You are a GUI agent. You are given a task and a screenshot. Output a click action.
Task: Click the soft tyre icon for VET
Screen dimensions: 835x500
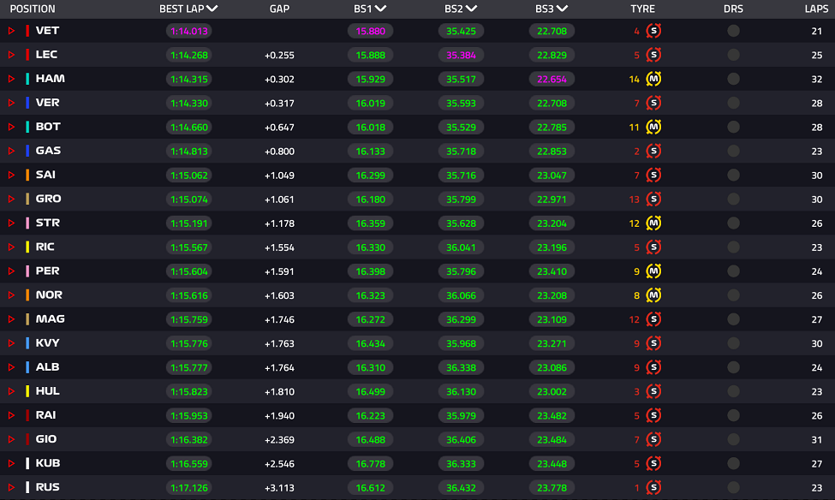pyautogui.click(x=653, y=31)
